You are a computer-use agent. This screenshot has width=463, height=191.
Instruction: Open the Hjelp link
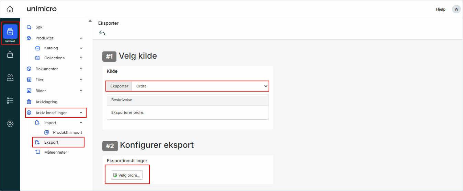point(441,9)
